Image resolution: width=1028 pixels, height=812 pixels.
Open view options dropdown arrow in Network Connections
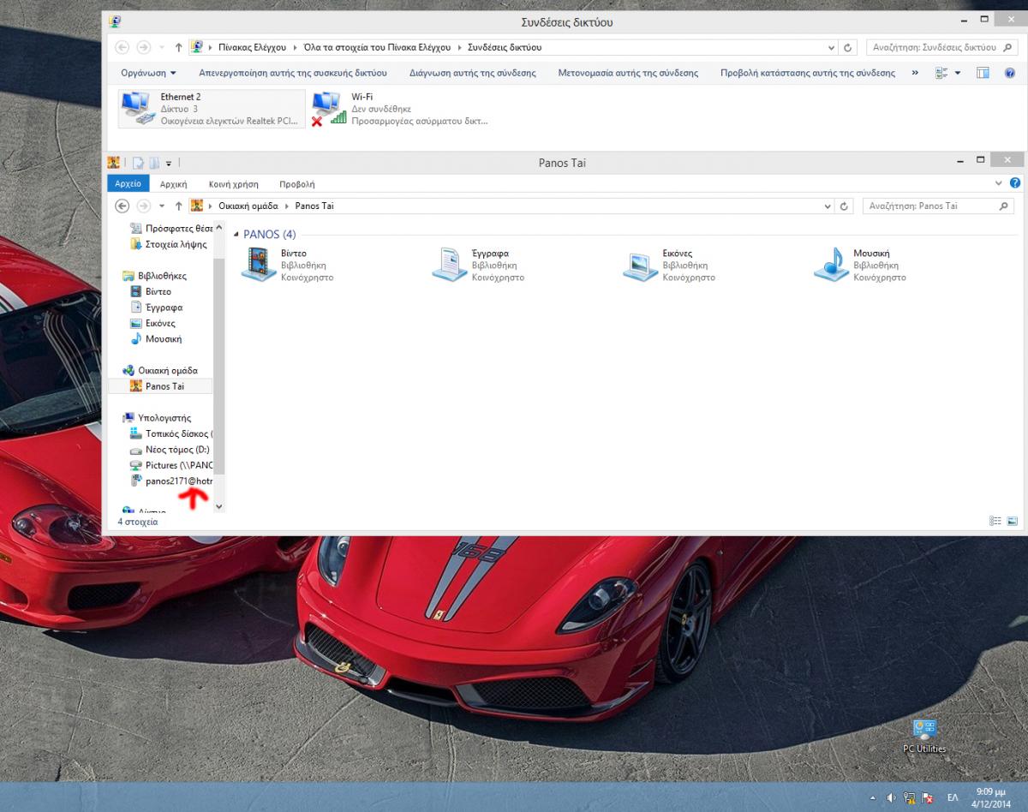point(958,73)
